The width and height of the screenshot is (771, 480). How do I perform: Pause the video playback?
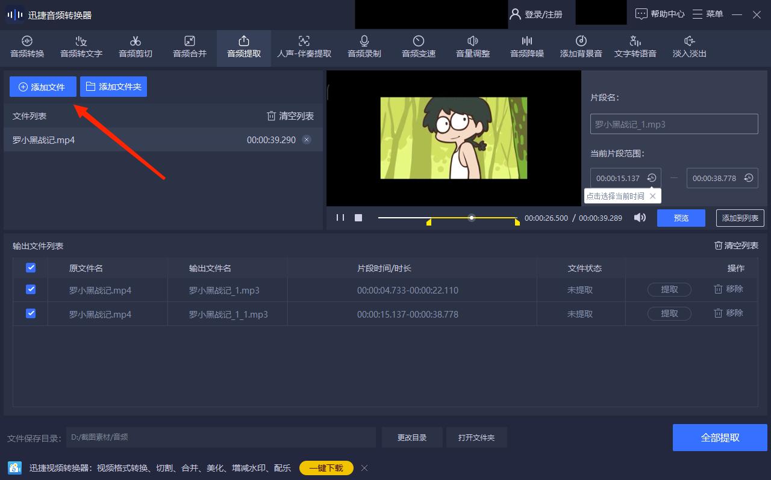click(340, 218)
